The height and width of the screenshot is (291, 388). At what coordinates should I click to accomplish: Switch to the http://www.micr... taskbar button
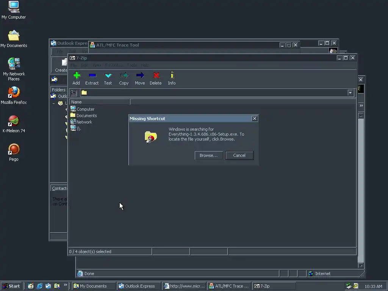click(x=185, y=286)
